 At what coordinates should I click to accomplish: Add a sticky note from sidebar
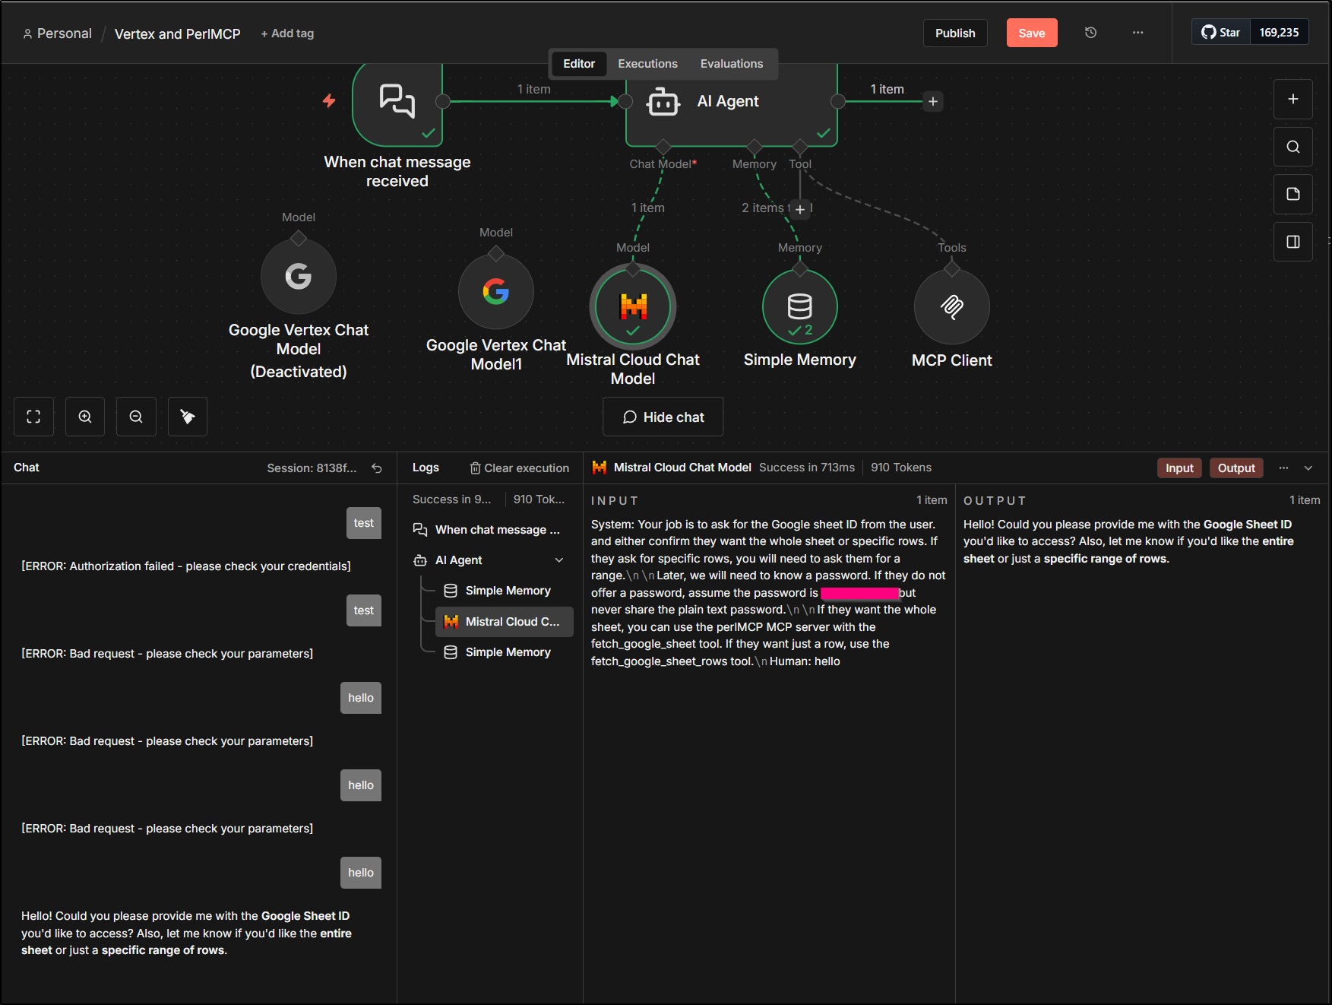coord(1292,194)
